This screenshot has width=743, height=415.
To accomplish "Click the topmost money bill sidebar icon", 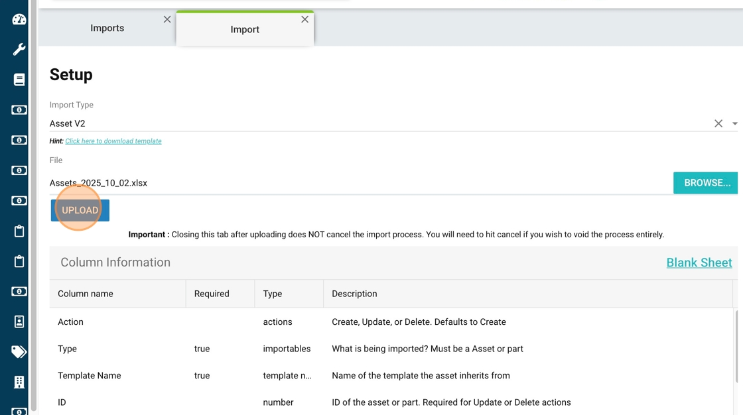I will point(19,110).
